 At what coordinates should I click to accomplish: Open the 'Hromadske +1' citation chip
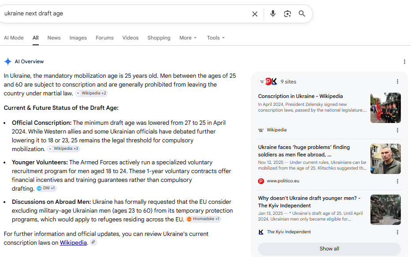click(204, 219)
